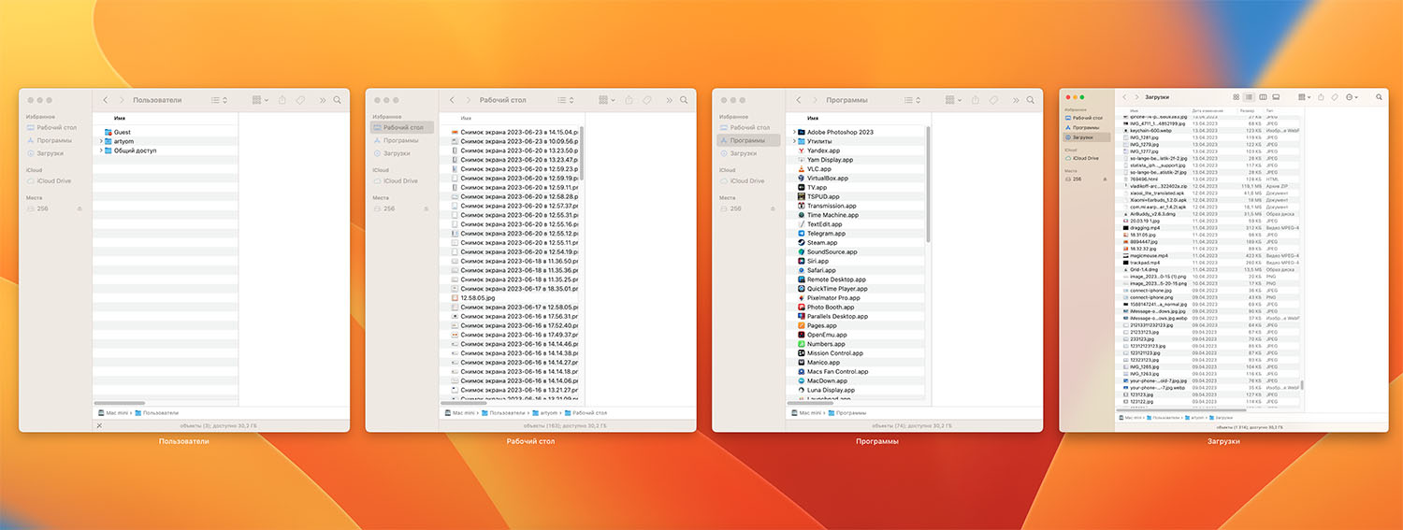
Task: Switch to icon view in the Загрузки window
Action: point(1237,96)
